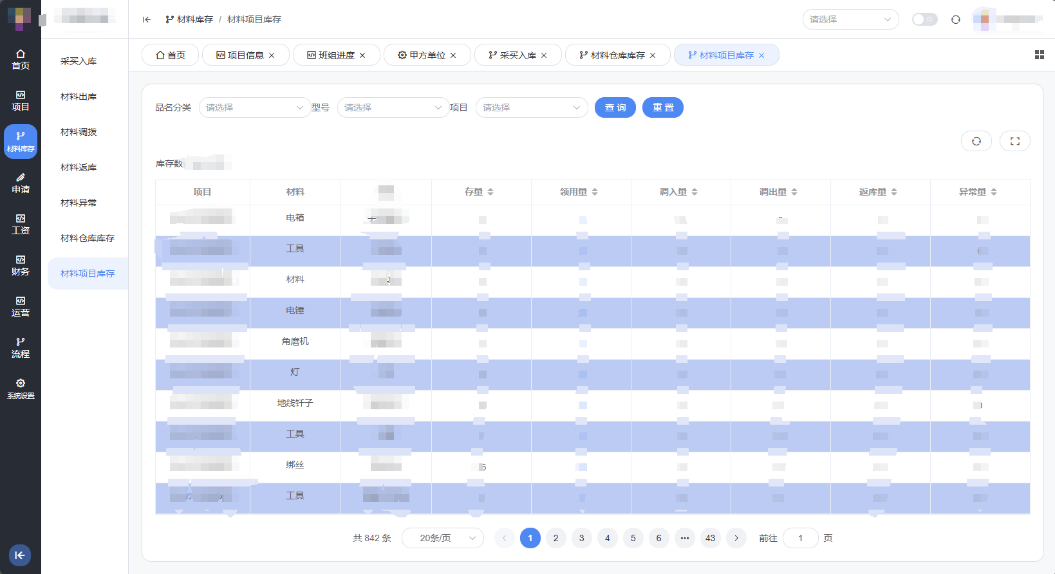Open the top header 请选择 dropdown

point(851,19)
